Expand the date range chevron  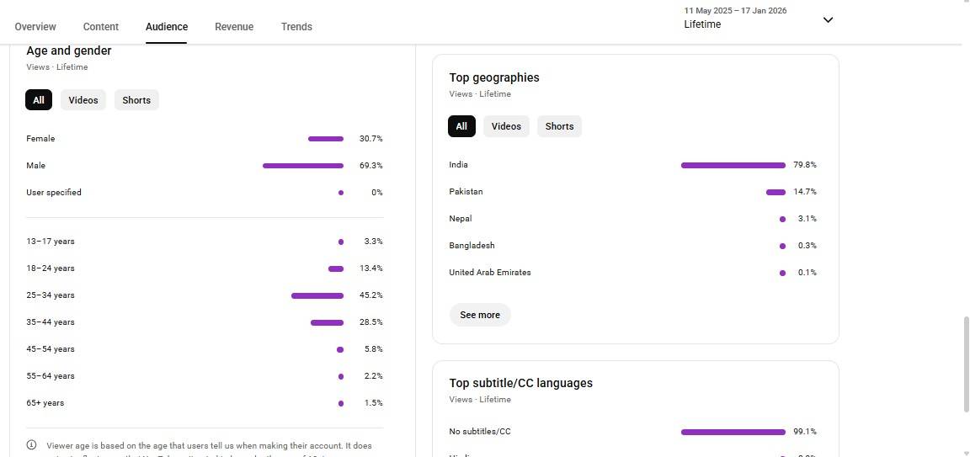pyautogui.click(x=828, y=19)
